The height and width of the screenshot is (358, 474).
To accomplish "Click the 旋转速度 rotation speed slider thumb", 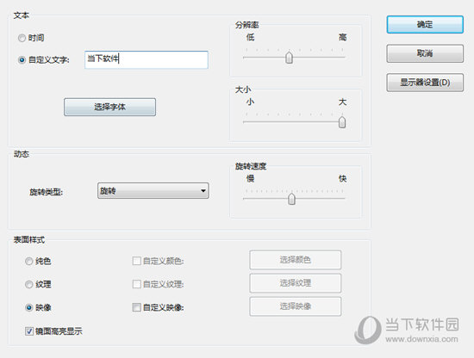I will pyautogui.click(x=291, y=199).
